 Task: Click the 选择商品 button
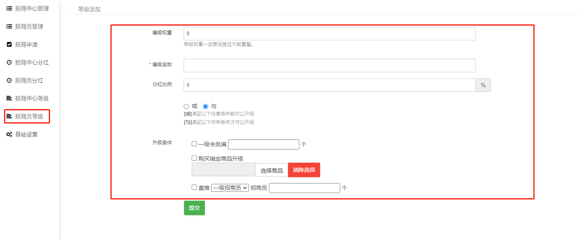(x=272, y=170)
